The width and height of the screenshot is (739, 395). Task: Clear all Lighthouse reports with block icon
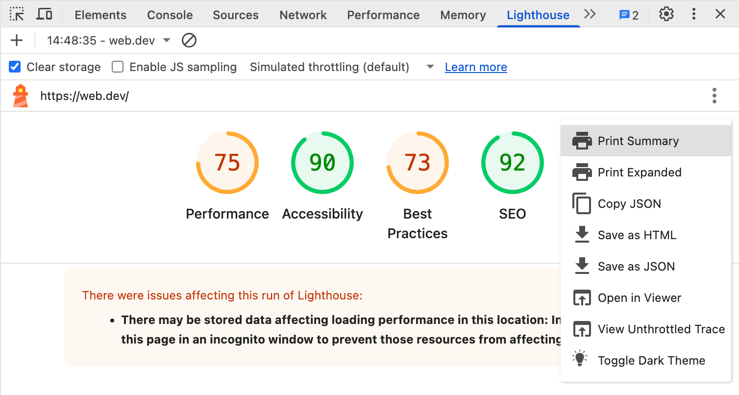(189, 40)
